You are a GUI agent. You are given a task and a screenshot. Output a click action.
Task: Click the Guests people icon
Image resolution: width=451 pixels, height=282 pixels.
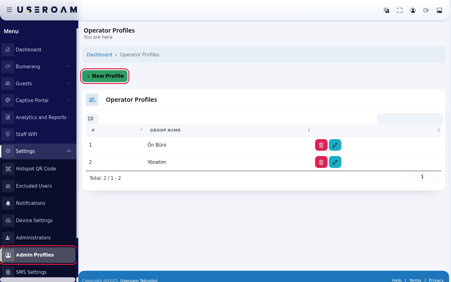click(x=8, y=83)
